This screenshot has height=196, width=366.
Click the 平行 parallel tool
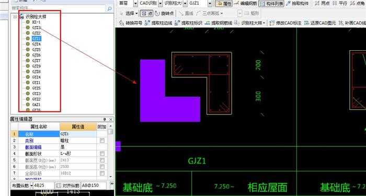click(340, 4)
